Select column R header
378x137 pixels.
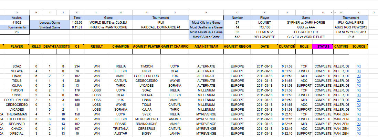264,12
